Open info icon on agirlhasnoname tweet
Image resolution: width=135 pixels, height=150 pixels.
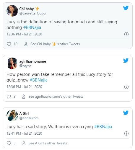[126, 87]
